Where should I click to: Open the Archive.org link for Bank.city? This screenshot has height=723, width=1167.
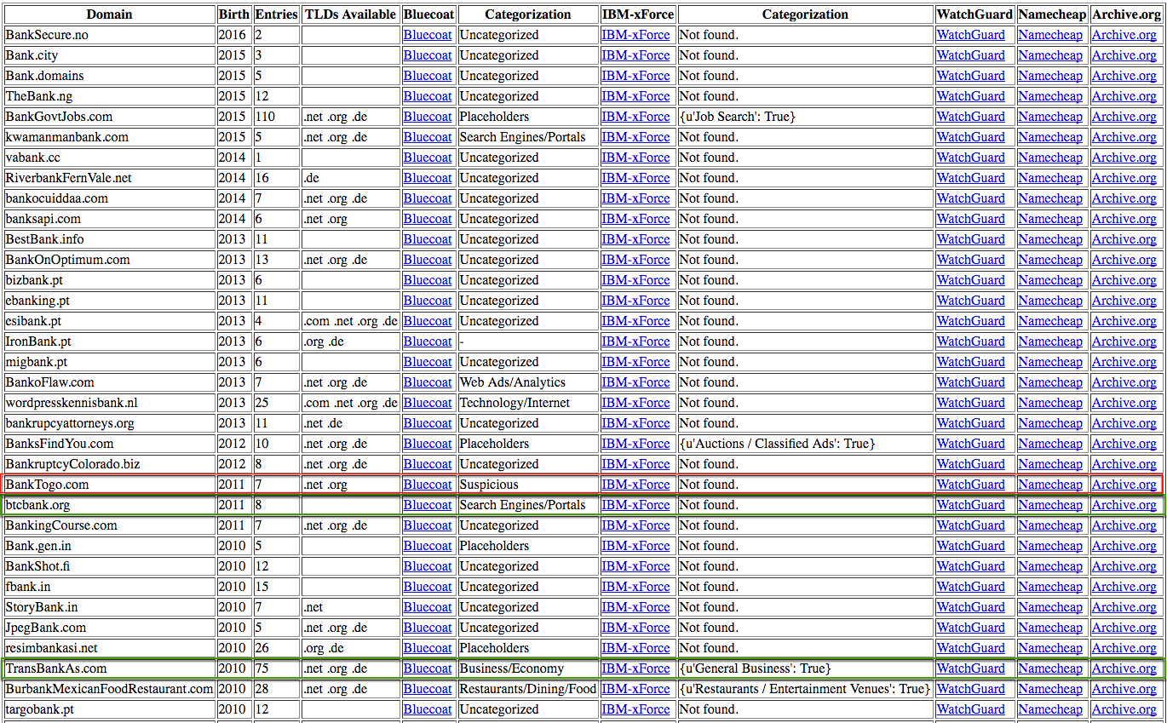1124,55
